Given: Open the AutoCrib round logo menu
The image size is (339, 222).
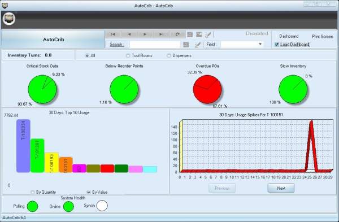Looking at the screenshot, I should (9, 19).
